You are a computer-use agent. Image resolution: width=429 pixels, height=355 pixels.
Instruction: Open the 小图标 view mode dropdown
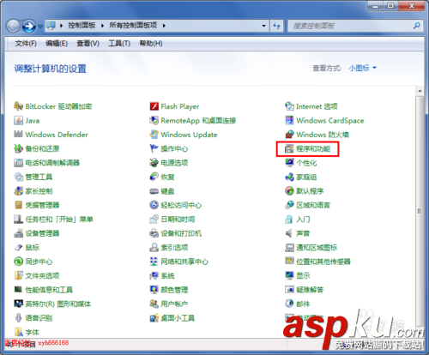click(362, 68)
